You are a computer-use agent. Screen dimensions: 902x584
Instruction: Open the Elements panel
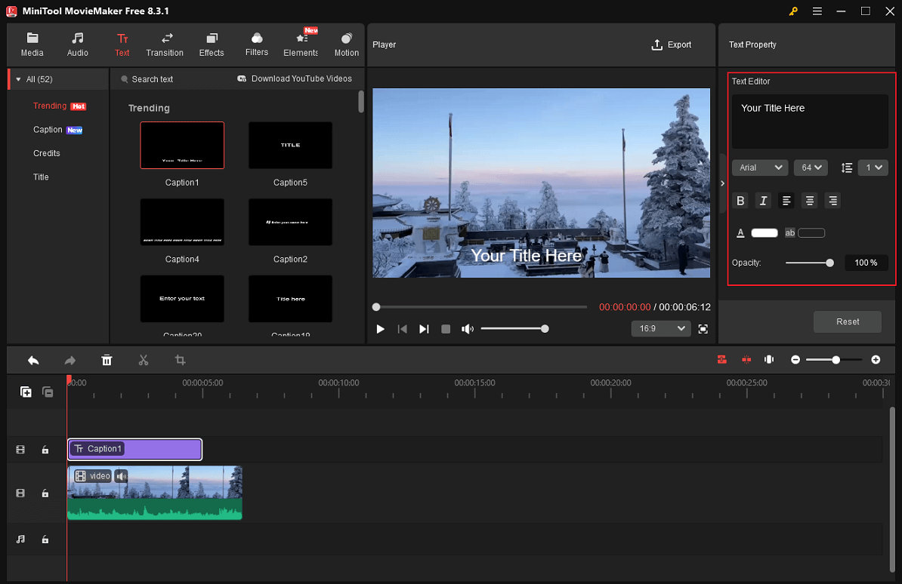(x=300, y=44)
